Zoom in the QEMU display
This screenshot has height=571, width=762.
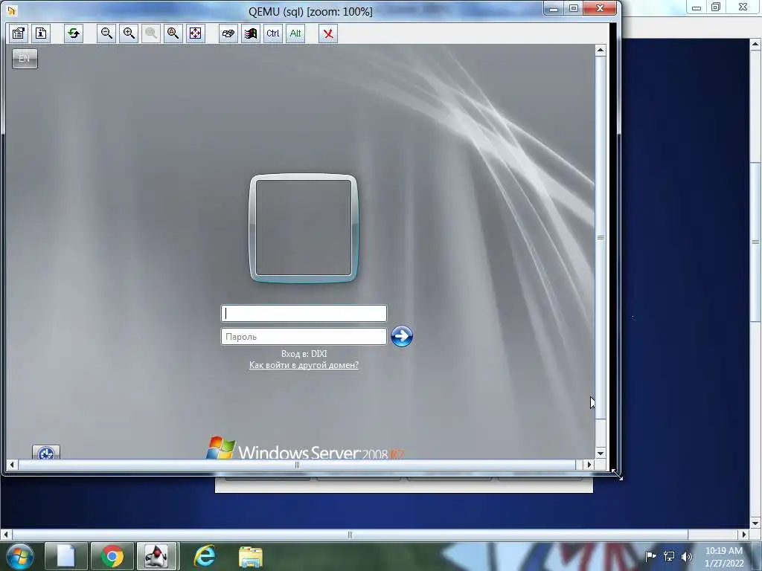tap(129, 33)
